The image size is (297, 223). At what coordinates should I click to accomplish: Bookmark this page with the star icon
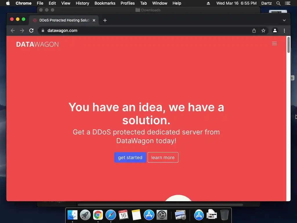pyautogui.click(x=263, y=30)
